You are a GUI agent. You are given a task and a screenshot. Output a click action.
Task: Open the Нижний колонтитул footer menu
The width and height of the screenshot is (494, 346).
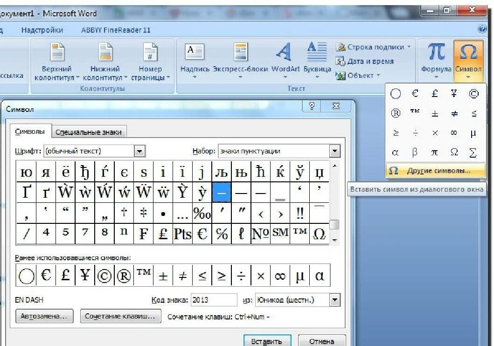(105, 62)
